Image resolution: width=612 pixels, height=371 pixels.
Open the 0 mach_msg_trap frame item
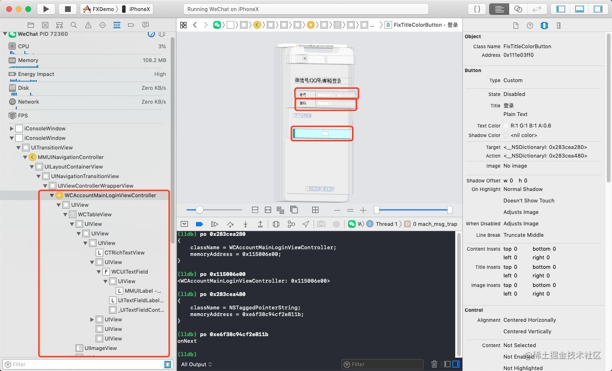coord(431,224)
